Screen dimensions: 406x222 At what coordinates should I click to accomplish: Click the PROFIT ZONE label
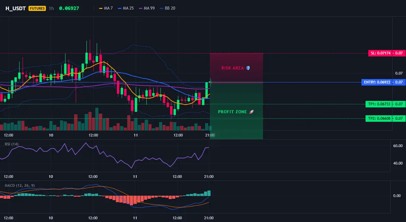[x=232, y=112]
